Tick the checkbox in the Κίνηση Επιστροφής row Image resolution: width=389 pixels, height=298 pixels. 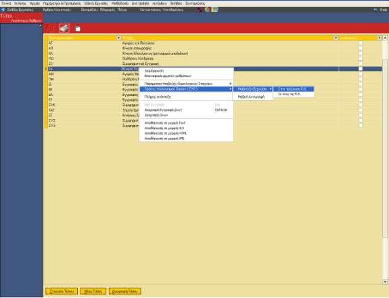click(361, 48)
